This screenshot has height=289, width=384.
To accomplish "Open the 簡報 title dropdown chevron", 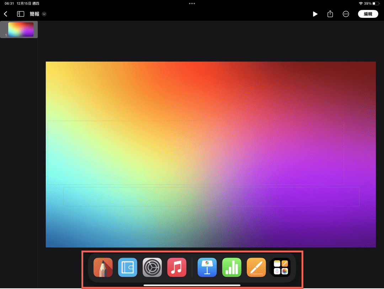I will click(44, 14).
